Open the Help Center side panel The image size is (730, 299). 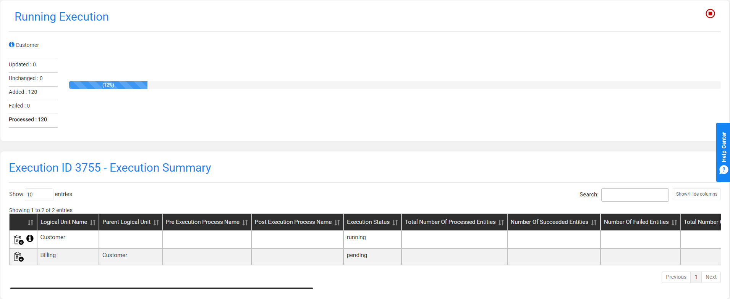click(x=723, y=152)
